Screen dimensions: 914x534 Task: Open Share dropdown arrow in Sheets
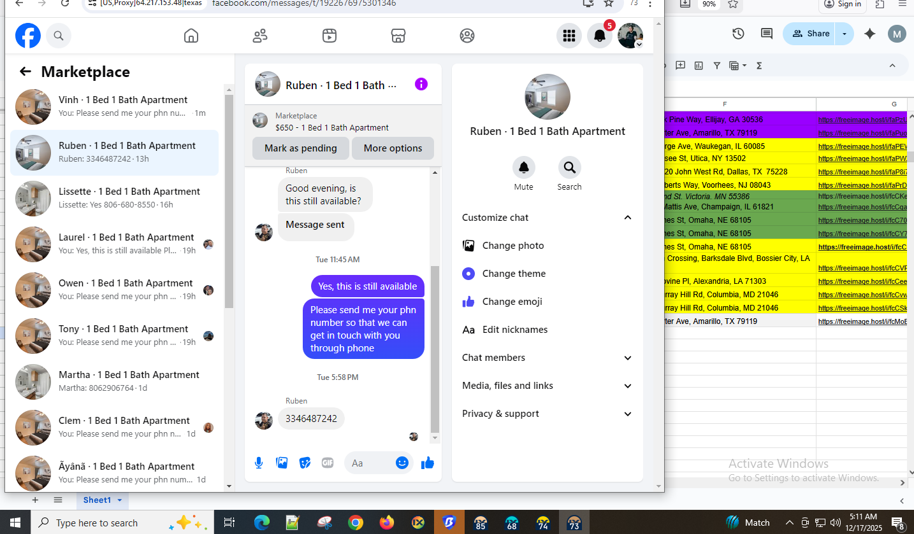point(845,34)
